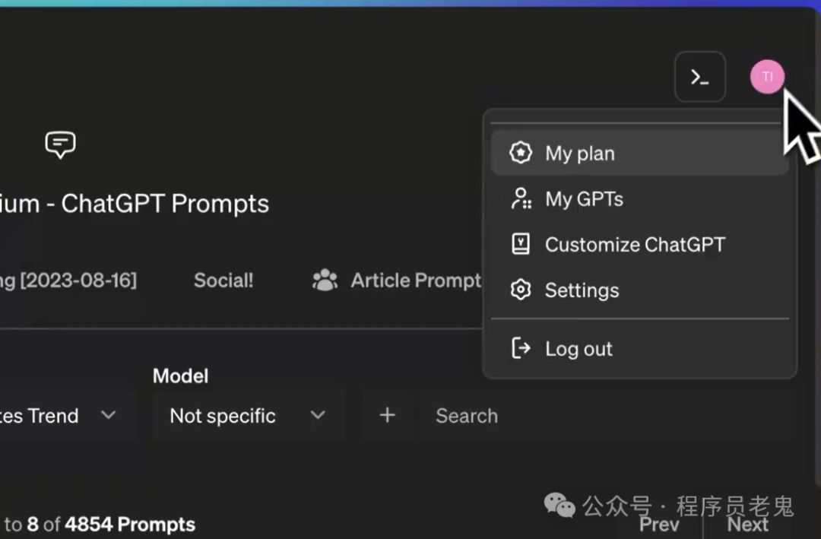Open the Model Not specific dropdown

coord(248,415)
